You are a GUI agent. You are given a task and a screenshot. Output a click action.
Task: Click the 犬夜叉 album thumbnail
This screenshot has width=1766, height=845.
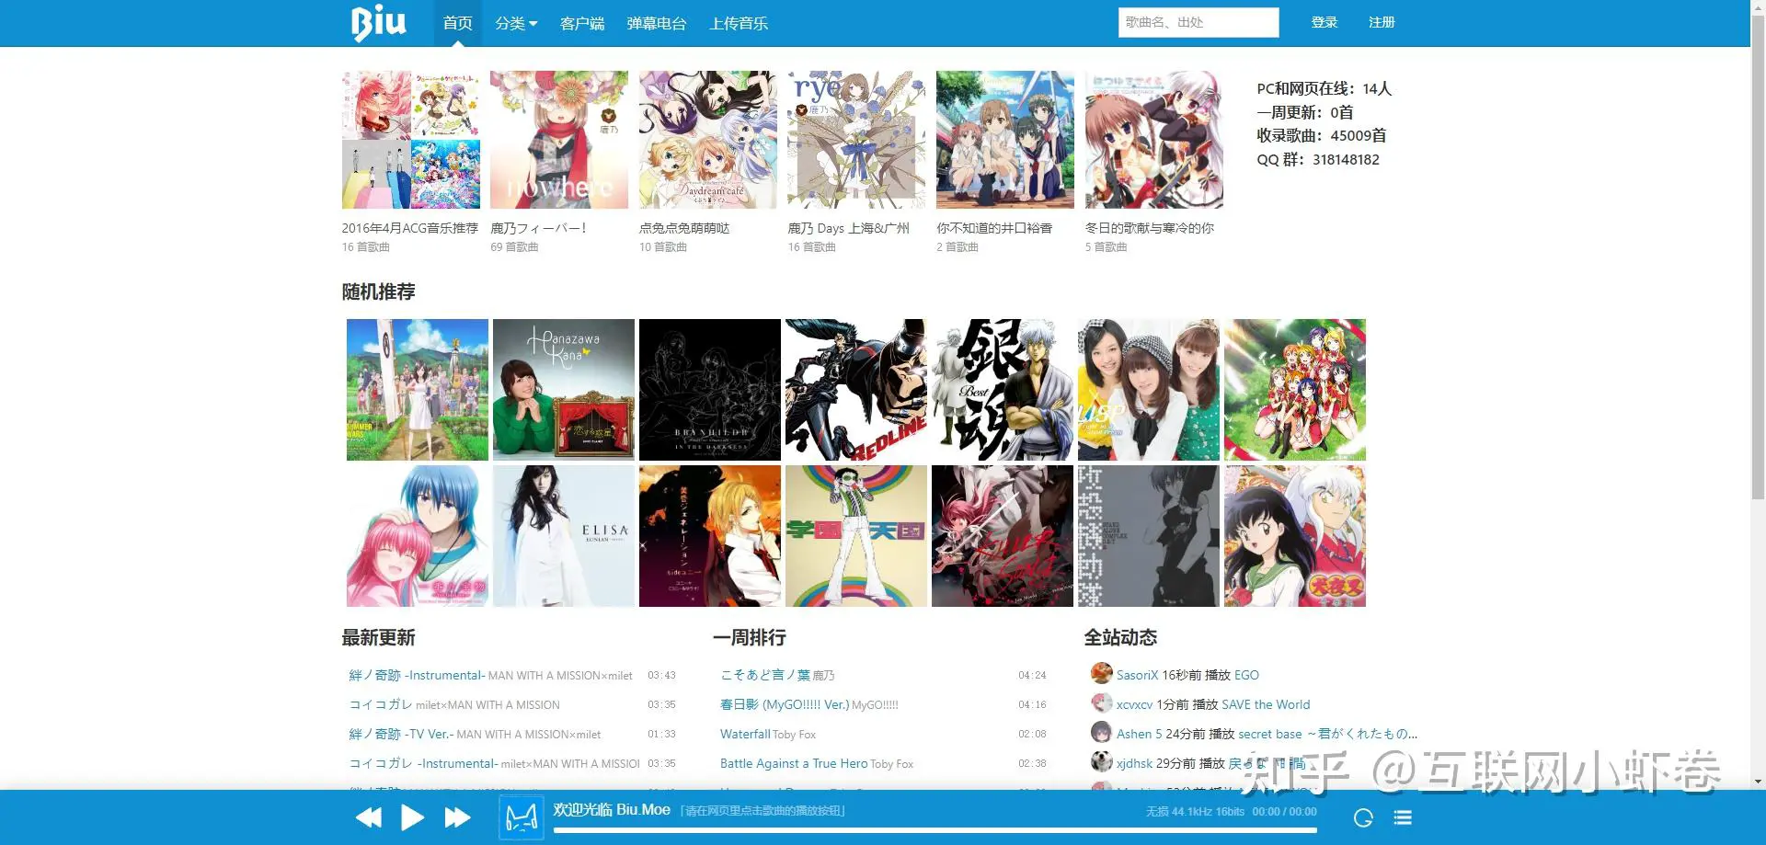[x=1295, y=536]
